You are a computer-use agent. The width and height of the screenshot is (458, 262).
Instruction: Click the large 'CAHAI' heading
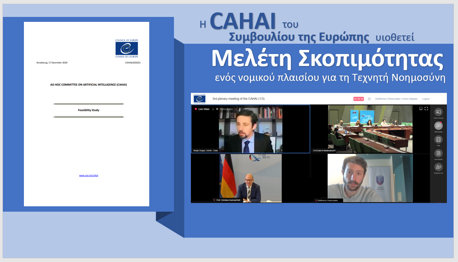[x=243, y=21]
